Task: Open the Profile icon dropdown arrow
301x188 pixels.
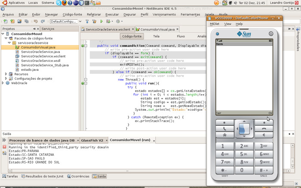Action: [x=122, y=21]
